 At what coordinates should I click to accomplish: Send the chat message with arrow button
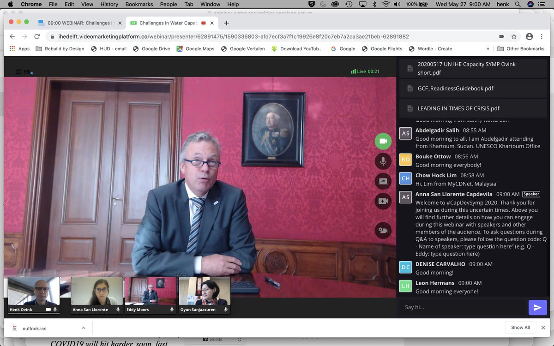tap(537, 307)
